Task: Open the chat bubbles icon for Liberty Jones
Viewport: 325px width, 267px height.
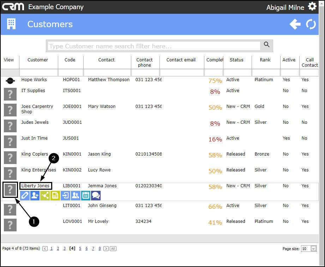Action: pos(96,195)
